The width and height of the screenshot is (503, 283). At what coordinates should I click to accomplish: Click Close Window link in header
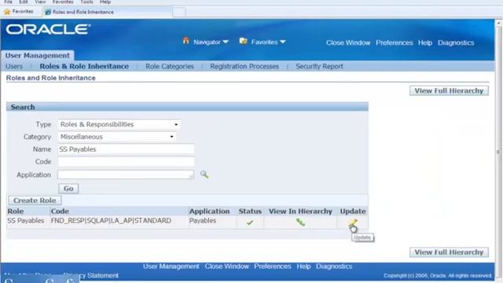348,42
